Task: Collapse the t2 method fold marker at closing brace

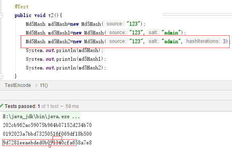Action: coord(1,76)
